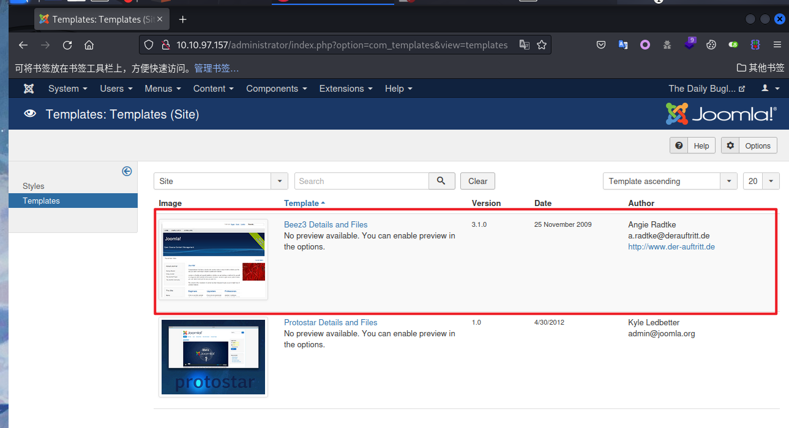Open The Daily Bugl... site link

point(707,89)
